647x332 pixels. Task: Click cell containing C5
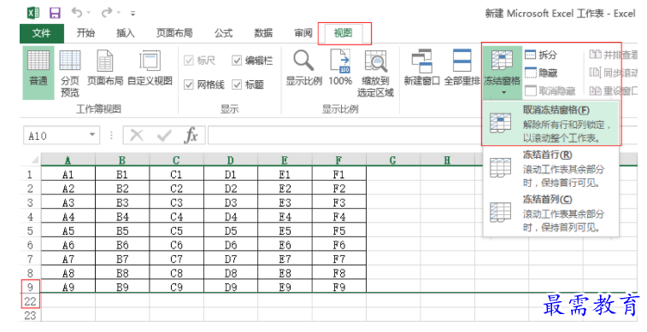click(177, 230)
